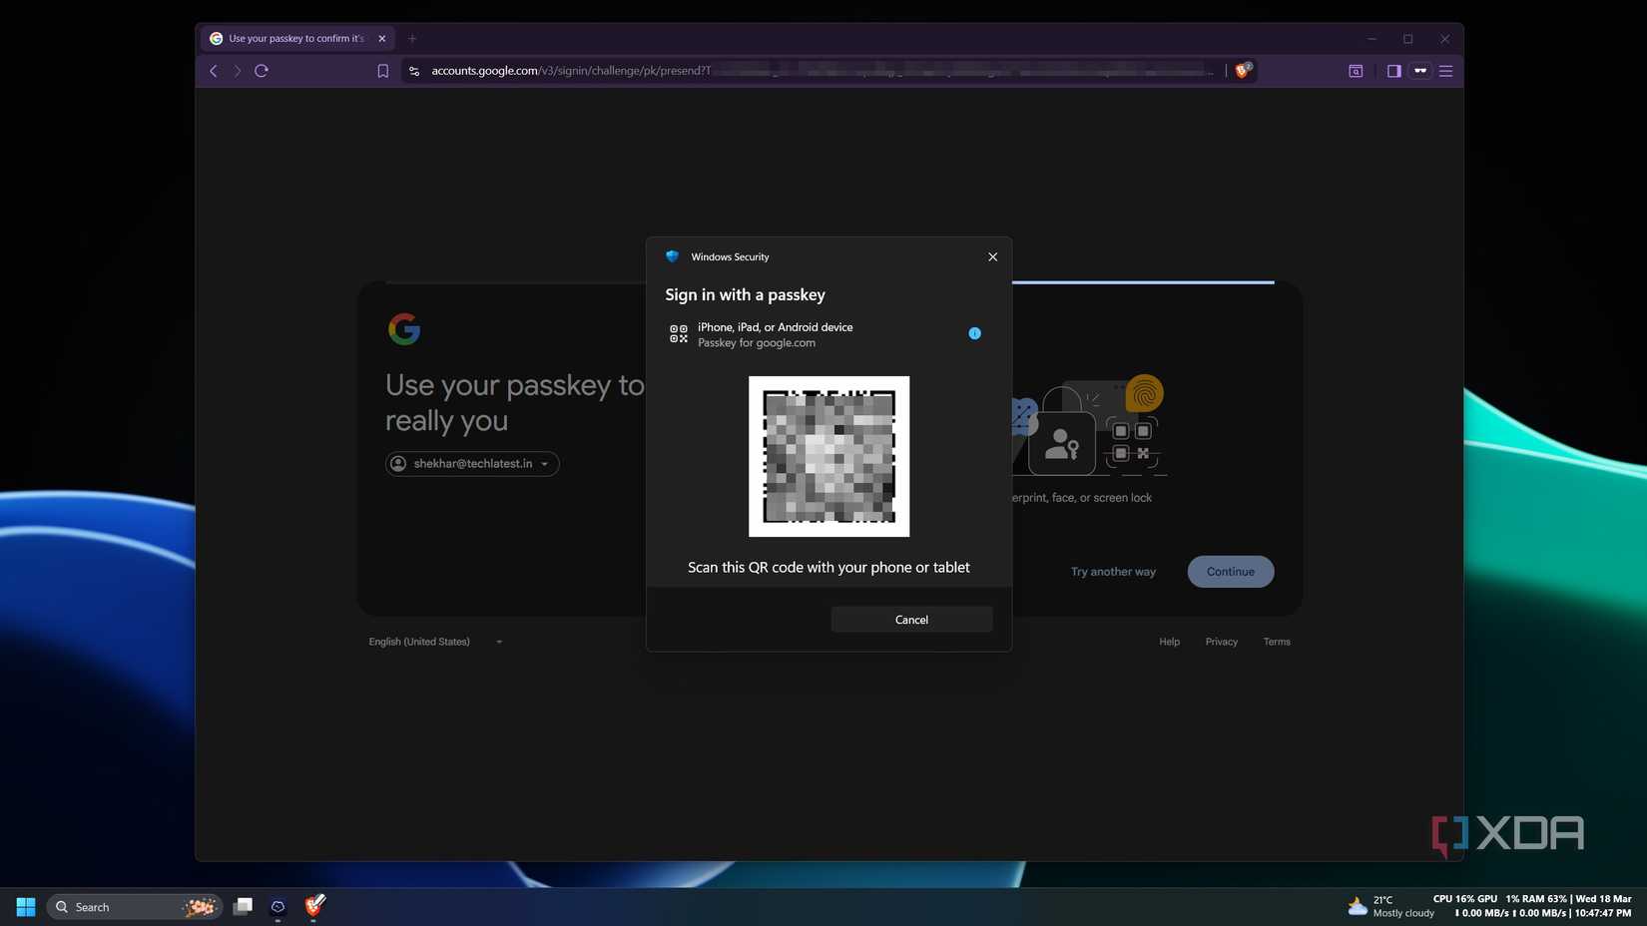The height and width of the screenshot is (926, 1647).
Task: Click the browser forward arrow
Action: pos(238,71)
